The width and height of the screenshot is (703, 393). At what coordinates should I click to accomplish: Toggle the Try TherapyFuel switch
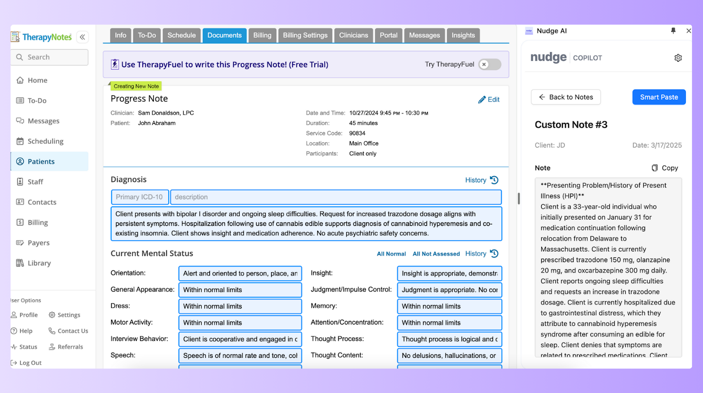(x=489, y=65)
